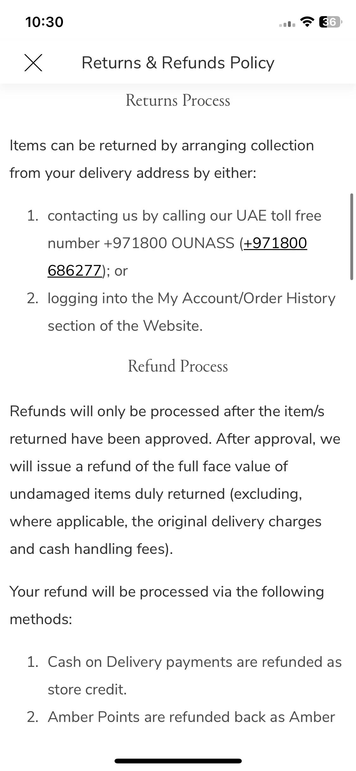The height and width of the screenshot is (771, 356).
Task: Tap 'Your refund will be processed' paragraph
Action: click(x=167, y=605)
